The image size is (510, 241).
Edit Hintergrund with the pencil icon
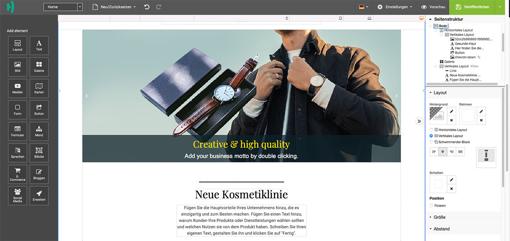point(451,111)
